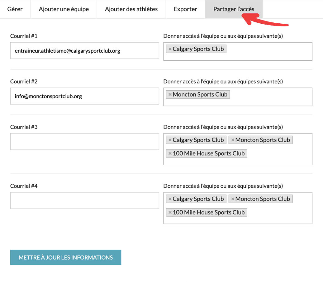Click the empty Courriel #3 email field
This screenshot has height=282, width=323.
tap(84, 142)
